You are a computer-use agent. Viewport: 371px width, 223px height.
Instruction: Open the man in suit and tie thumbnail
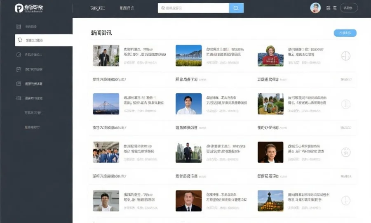pos(188,200)
